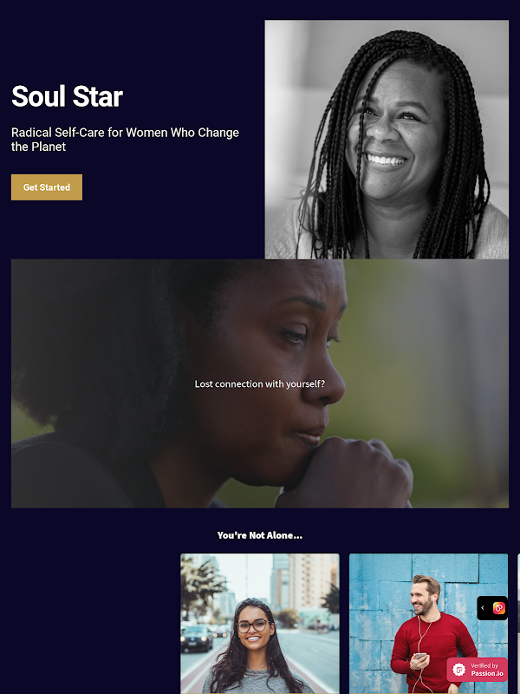The image size is (520, 694).
Task: Click the Soul Star title
Action: point(68,96)
